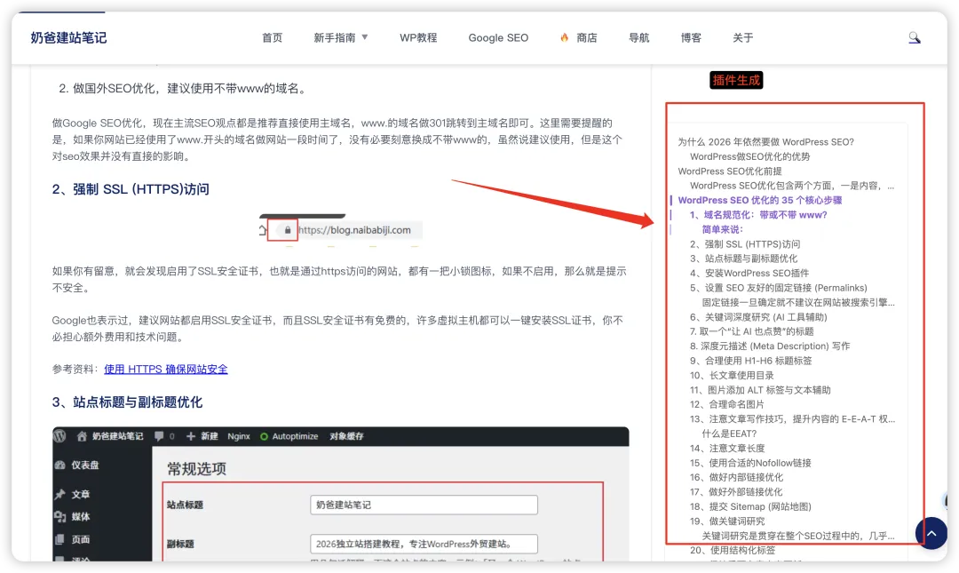Jump to WordPress SEO 优化的 35 个核心步骤 in TOC
This screenshot has width=959, height=573.
coord(759,200)
